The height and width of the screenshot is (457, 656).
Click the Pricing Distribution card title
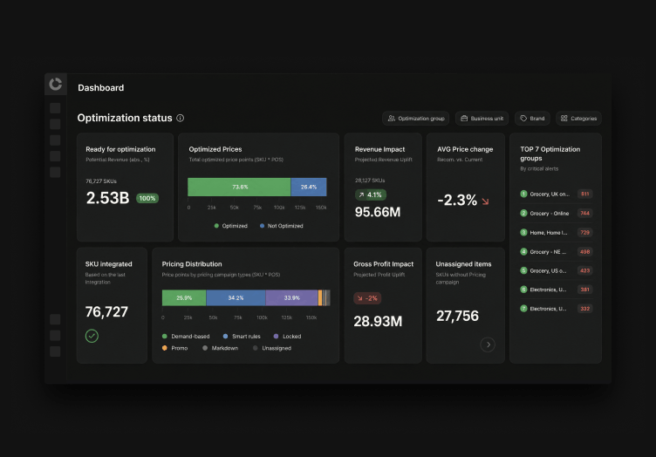(x=192, y=264)
